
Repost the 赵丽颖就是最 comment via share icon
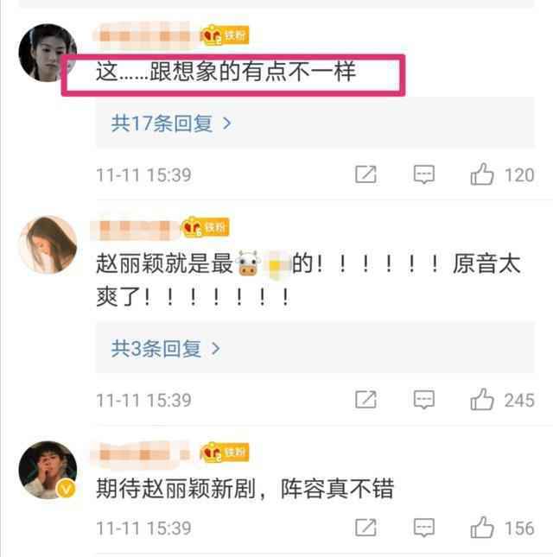coord(365,400)
